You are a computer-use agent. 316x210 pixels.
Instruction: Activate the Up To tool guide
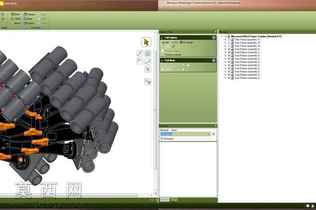tap(148, 82)
